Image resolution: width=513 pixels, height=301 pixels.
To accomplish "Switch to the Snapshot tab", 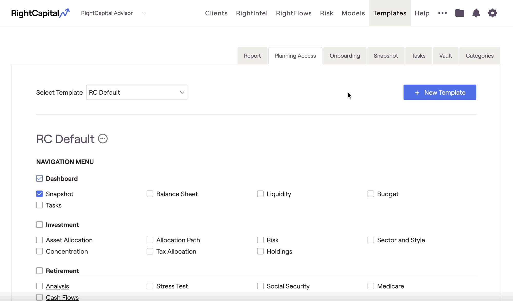I will [x=386, y=56].
